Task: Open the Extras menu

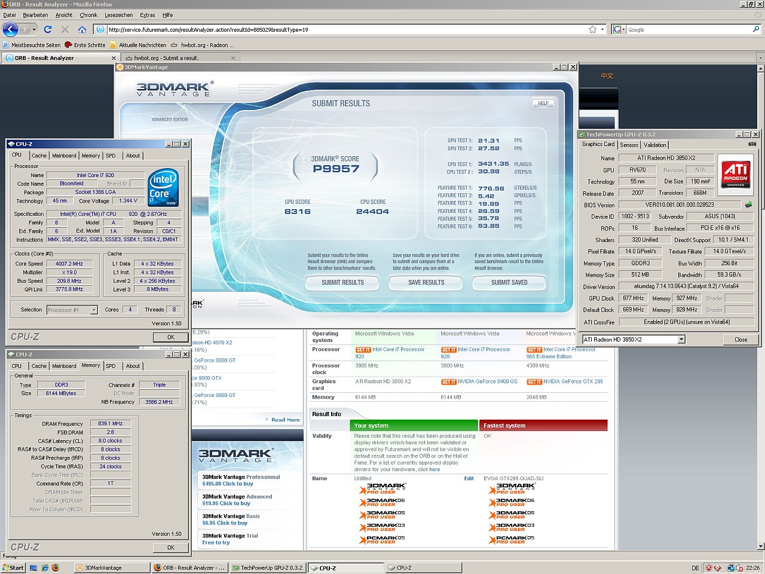Action: pos(147,15)
